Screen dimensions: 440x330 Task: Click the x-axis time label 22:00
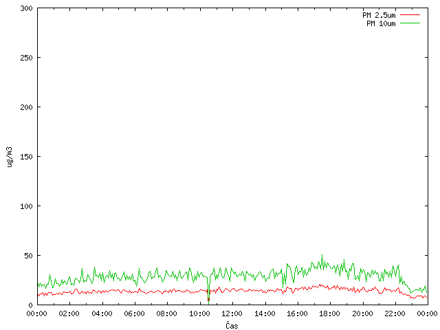pos(395,313)
